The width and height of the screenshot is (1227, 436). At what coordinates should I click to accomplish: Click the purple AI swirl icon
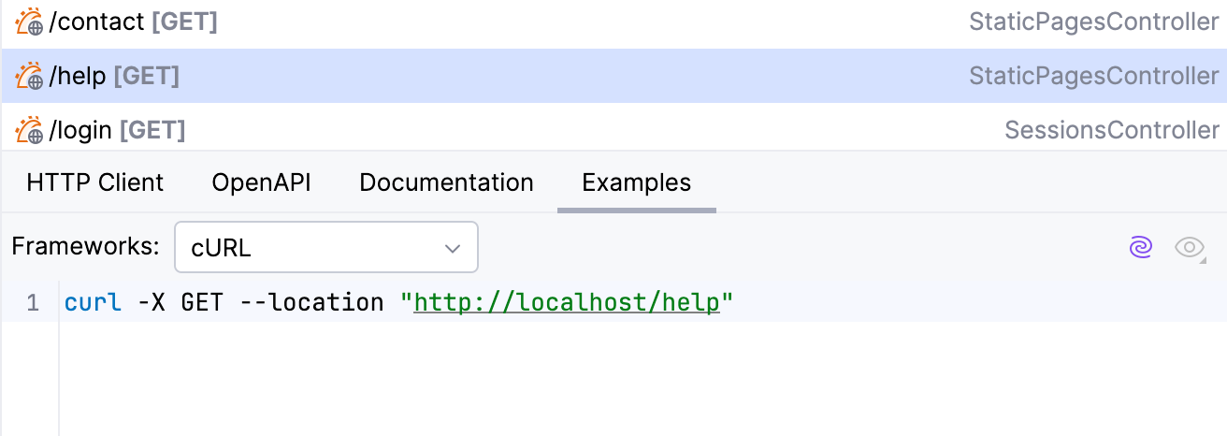click(x=1140, y=247)
